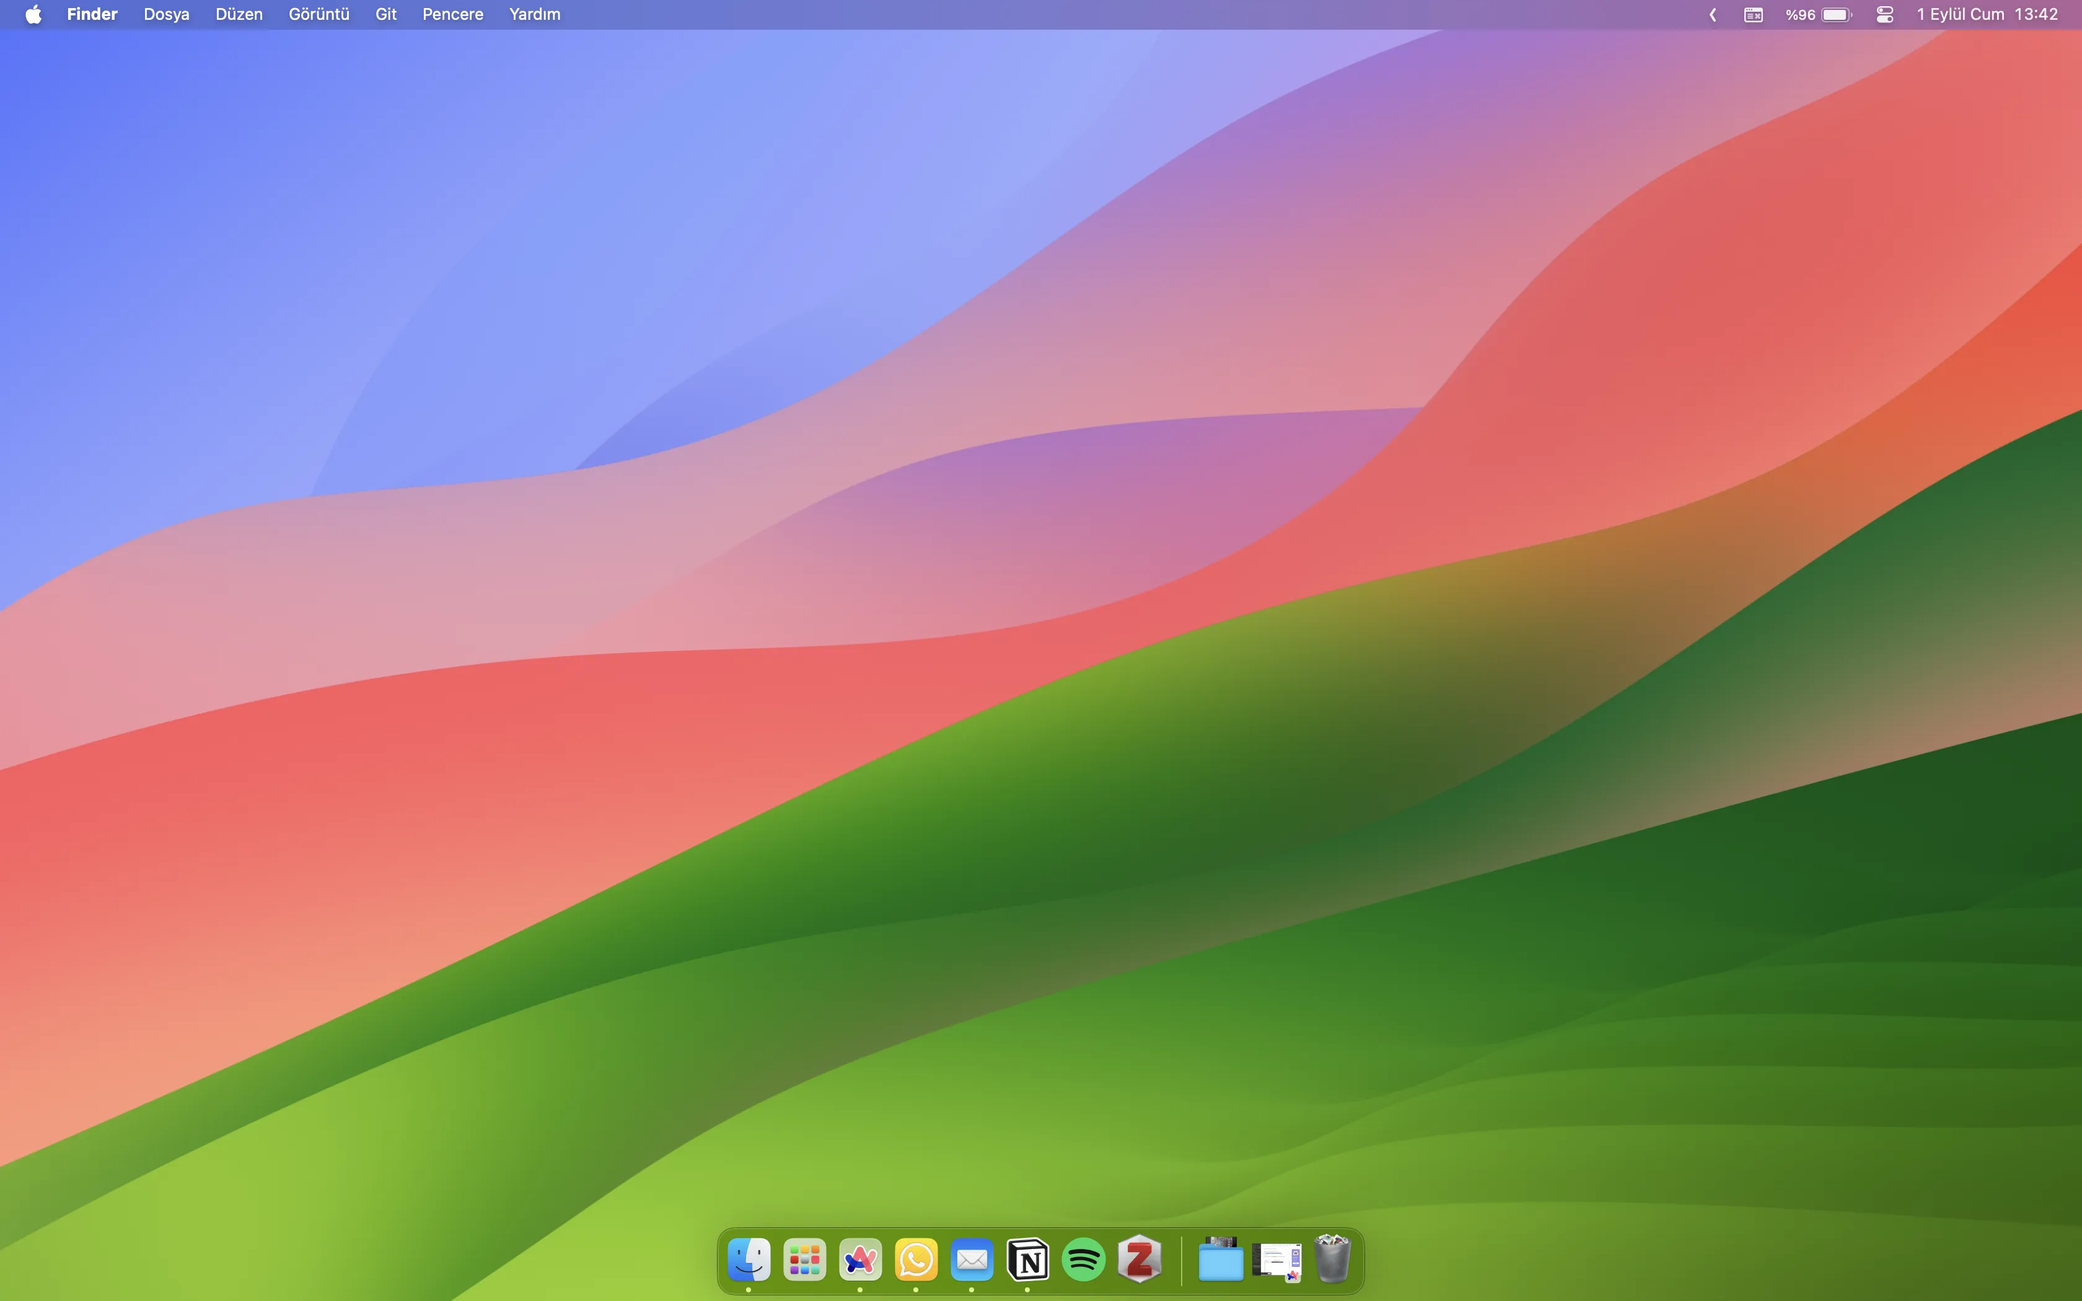Open the Finder icon in the Dock

[749, 1259]
